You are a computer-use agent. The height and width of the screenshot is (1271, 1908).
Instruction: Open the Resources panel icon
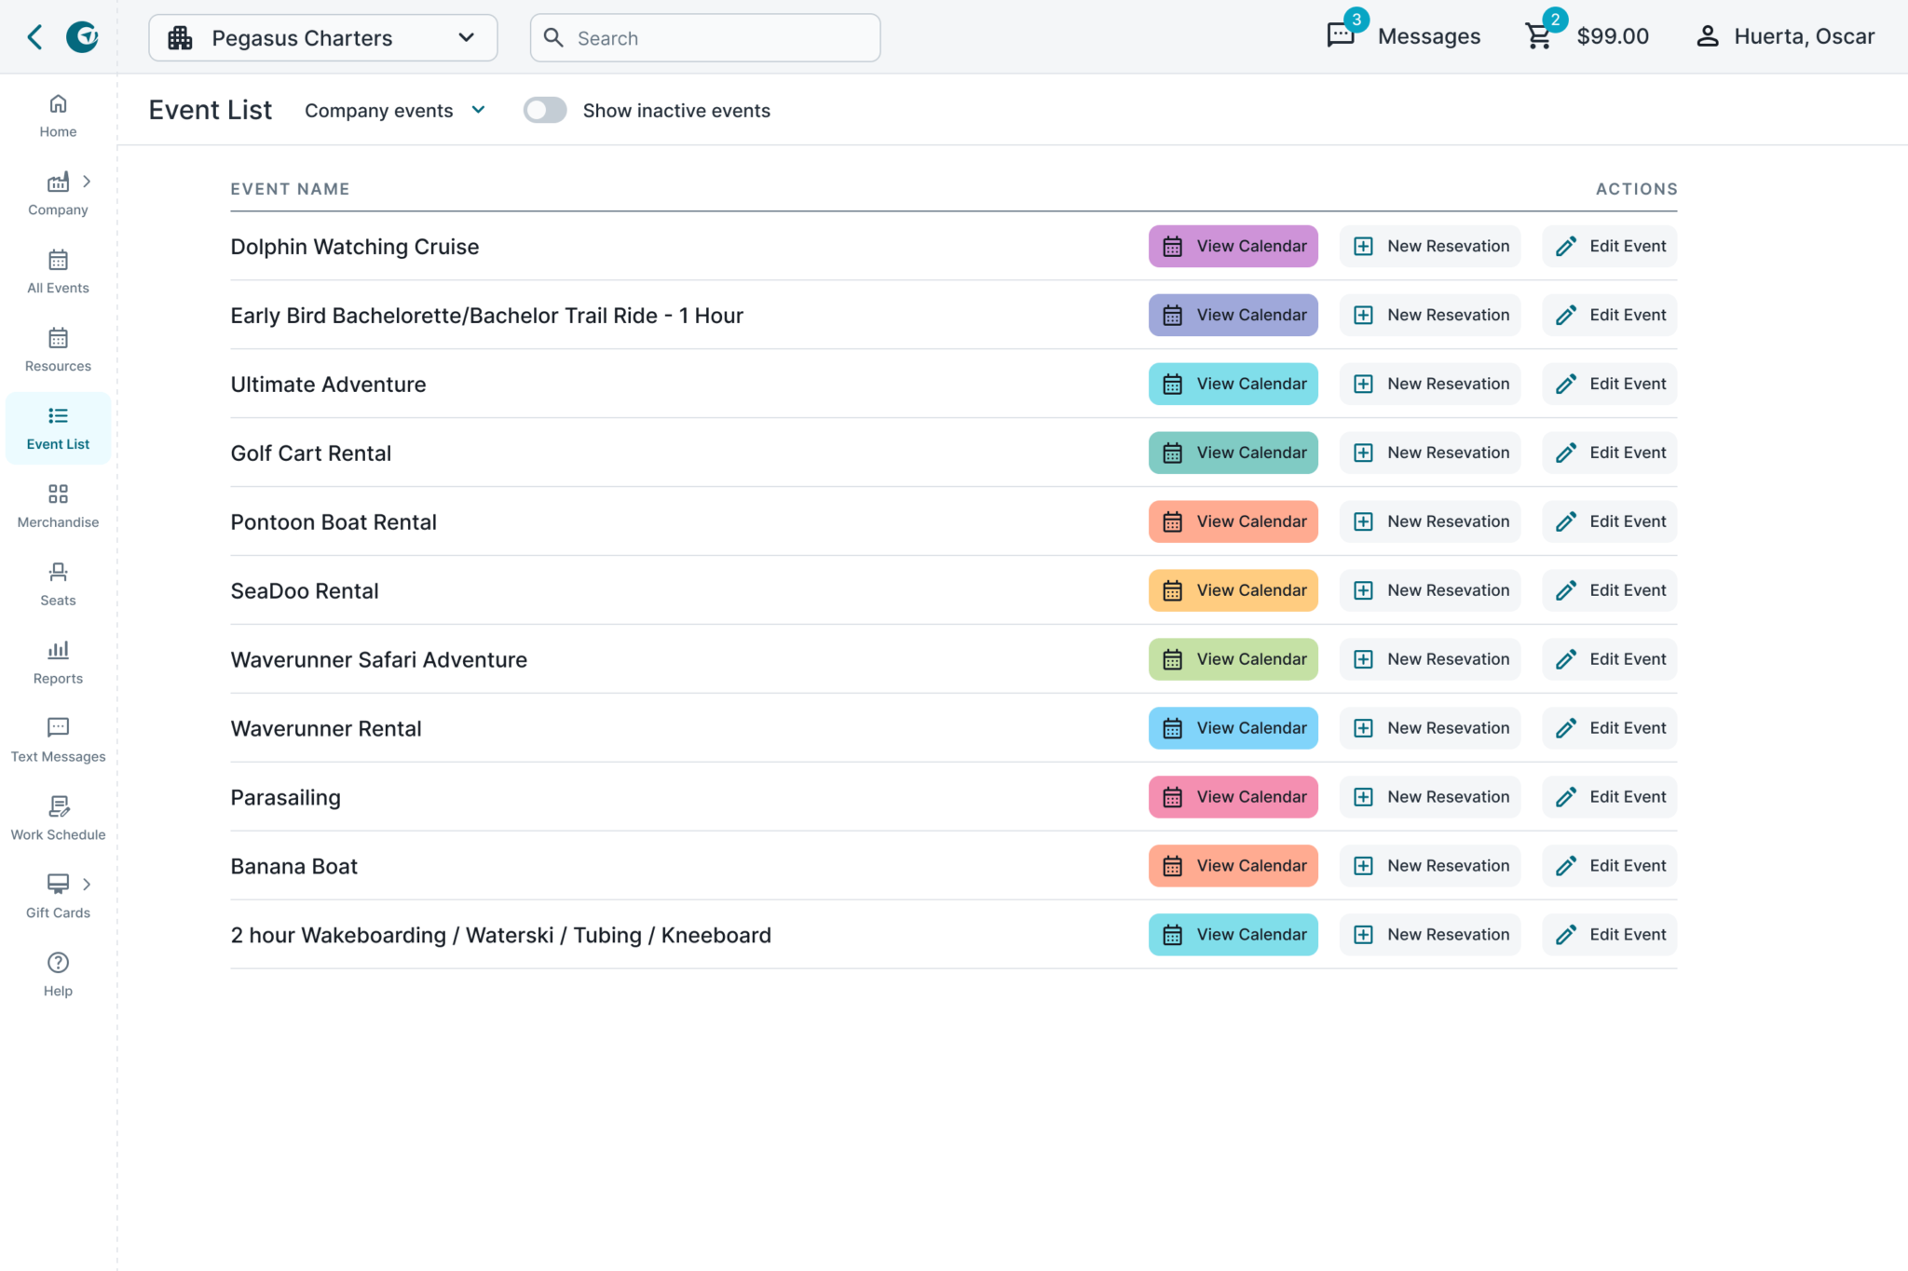[x=58, y=346]
